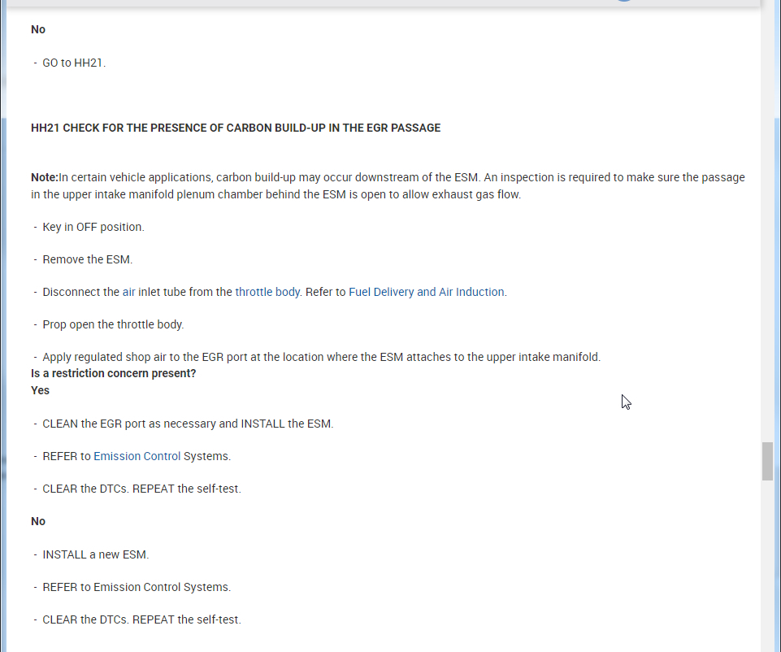Viewport: 781px width, 652px height.
Task: Click the scrollbar track above the thumb
Action: click(767, 244)
